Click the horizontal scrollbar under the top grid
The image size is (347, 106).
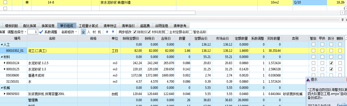[x=97, y=13]
